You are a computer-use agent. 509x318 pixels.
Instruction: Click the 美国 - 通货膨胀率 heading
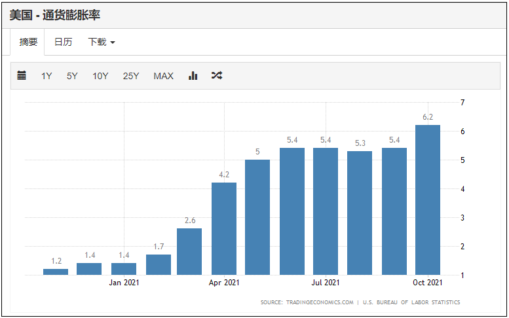(x=55, y=14)
